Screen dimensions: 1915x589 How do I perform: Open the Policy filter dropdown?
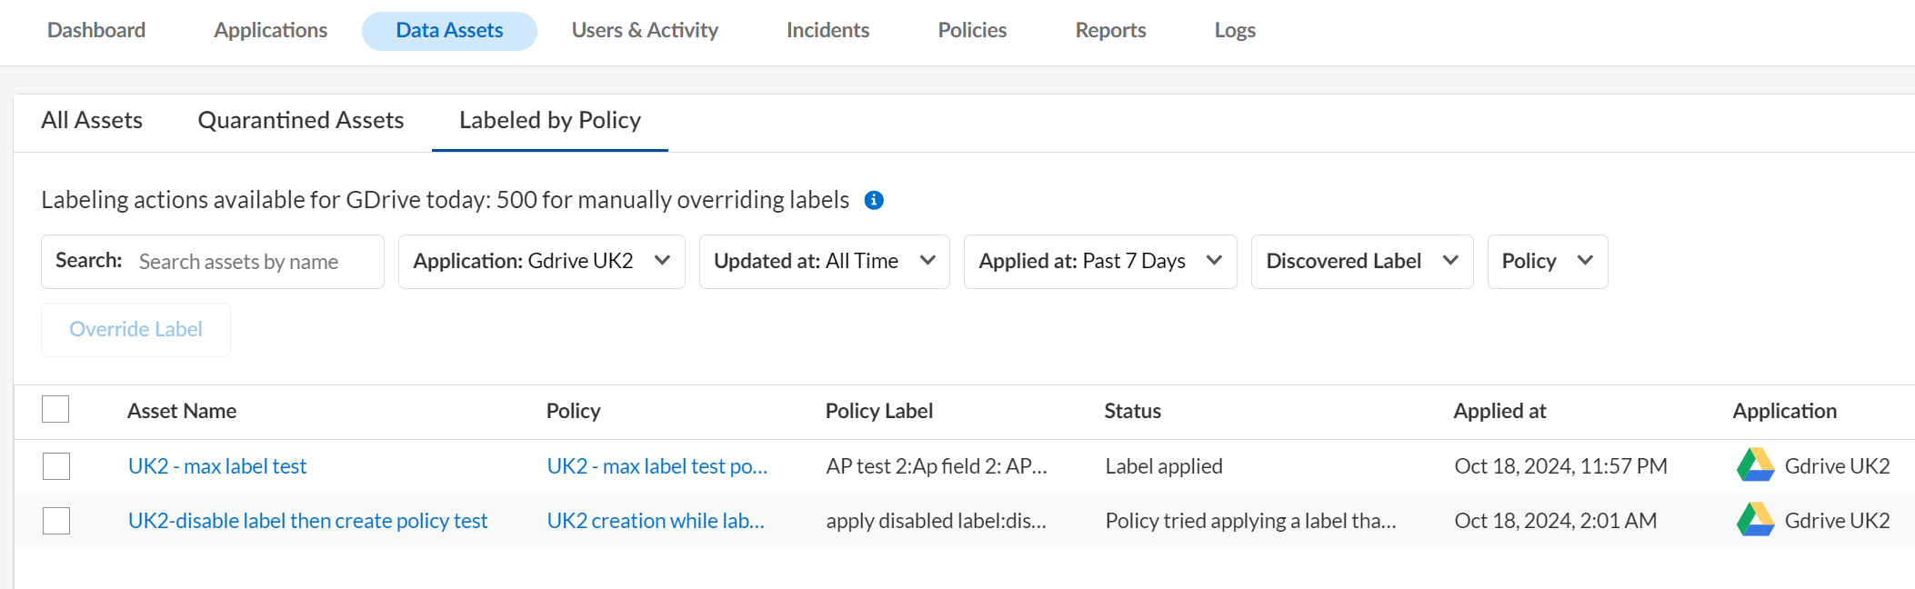tap(1547, 262)
